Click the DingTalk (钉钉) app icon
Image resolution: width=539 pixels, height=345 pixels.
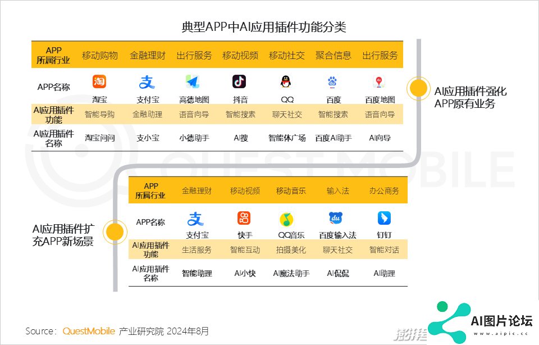pyautogui.click(x=384, y=217)
